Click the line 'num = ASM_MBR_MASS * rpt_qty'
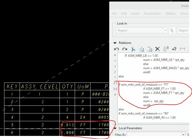Screen dimensions: 192x139 (166, 68)
